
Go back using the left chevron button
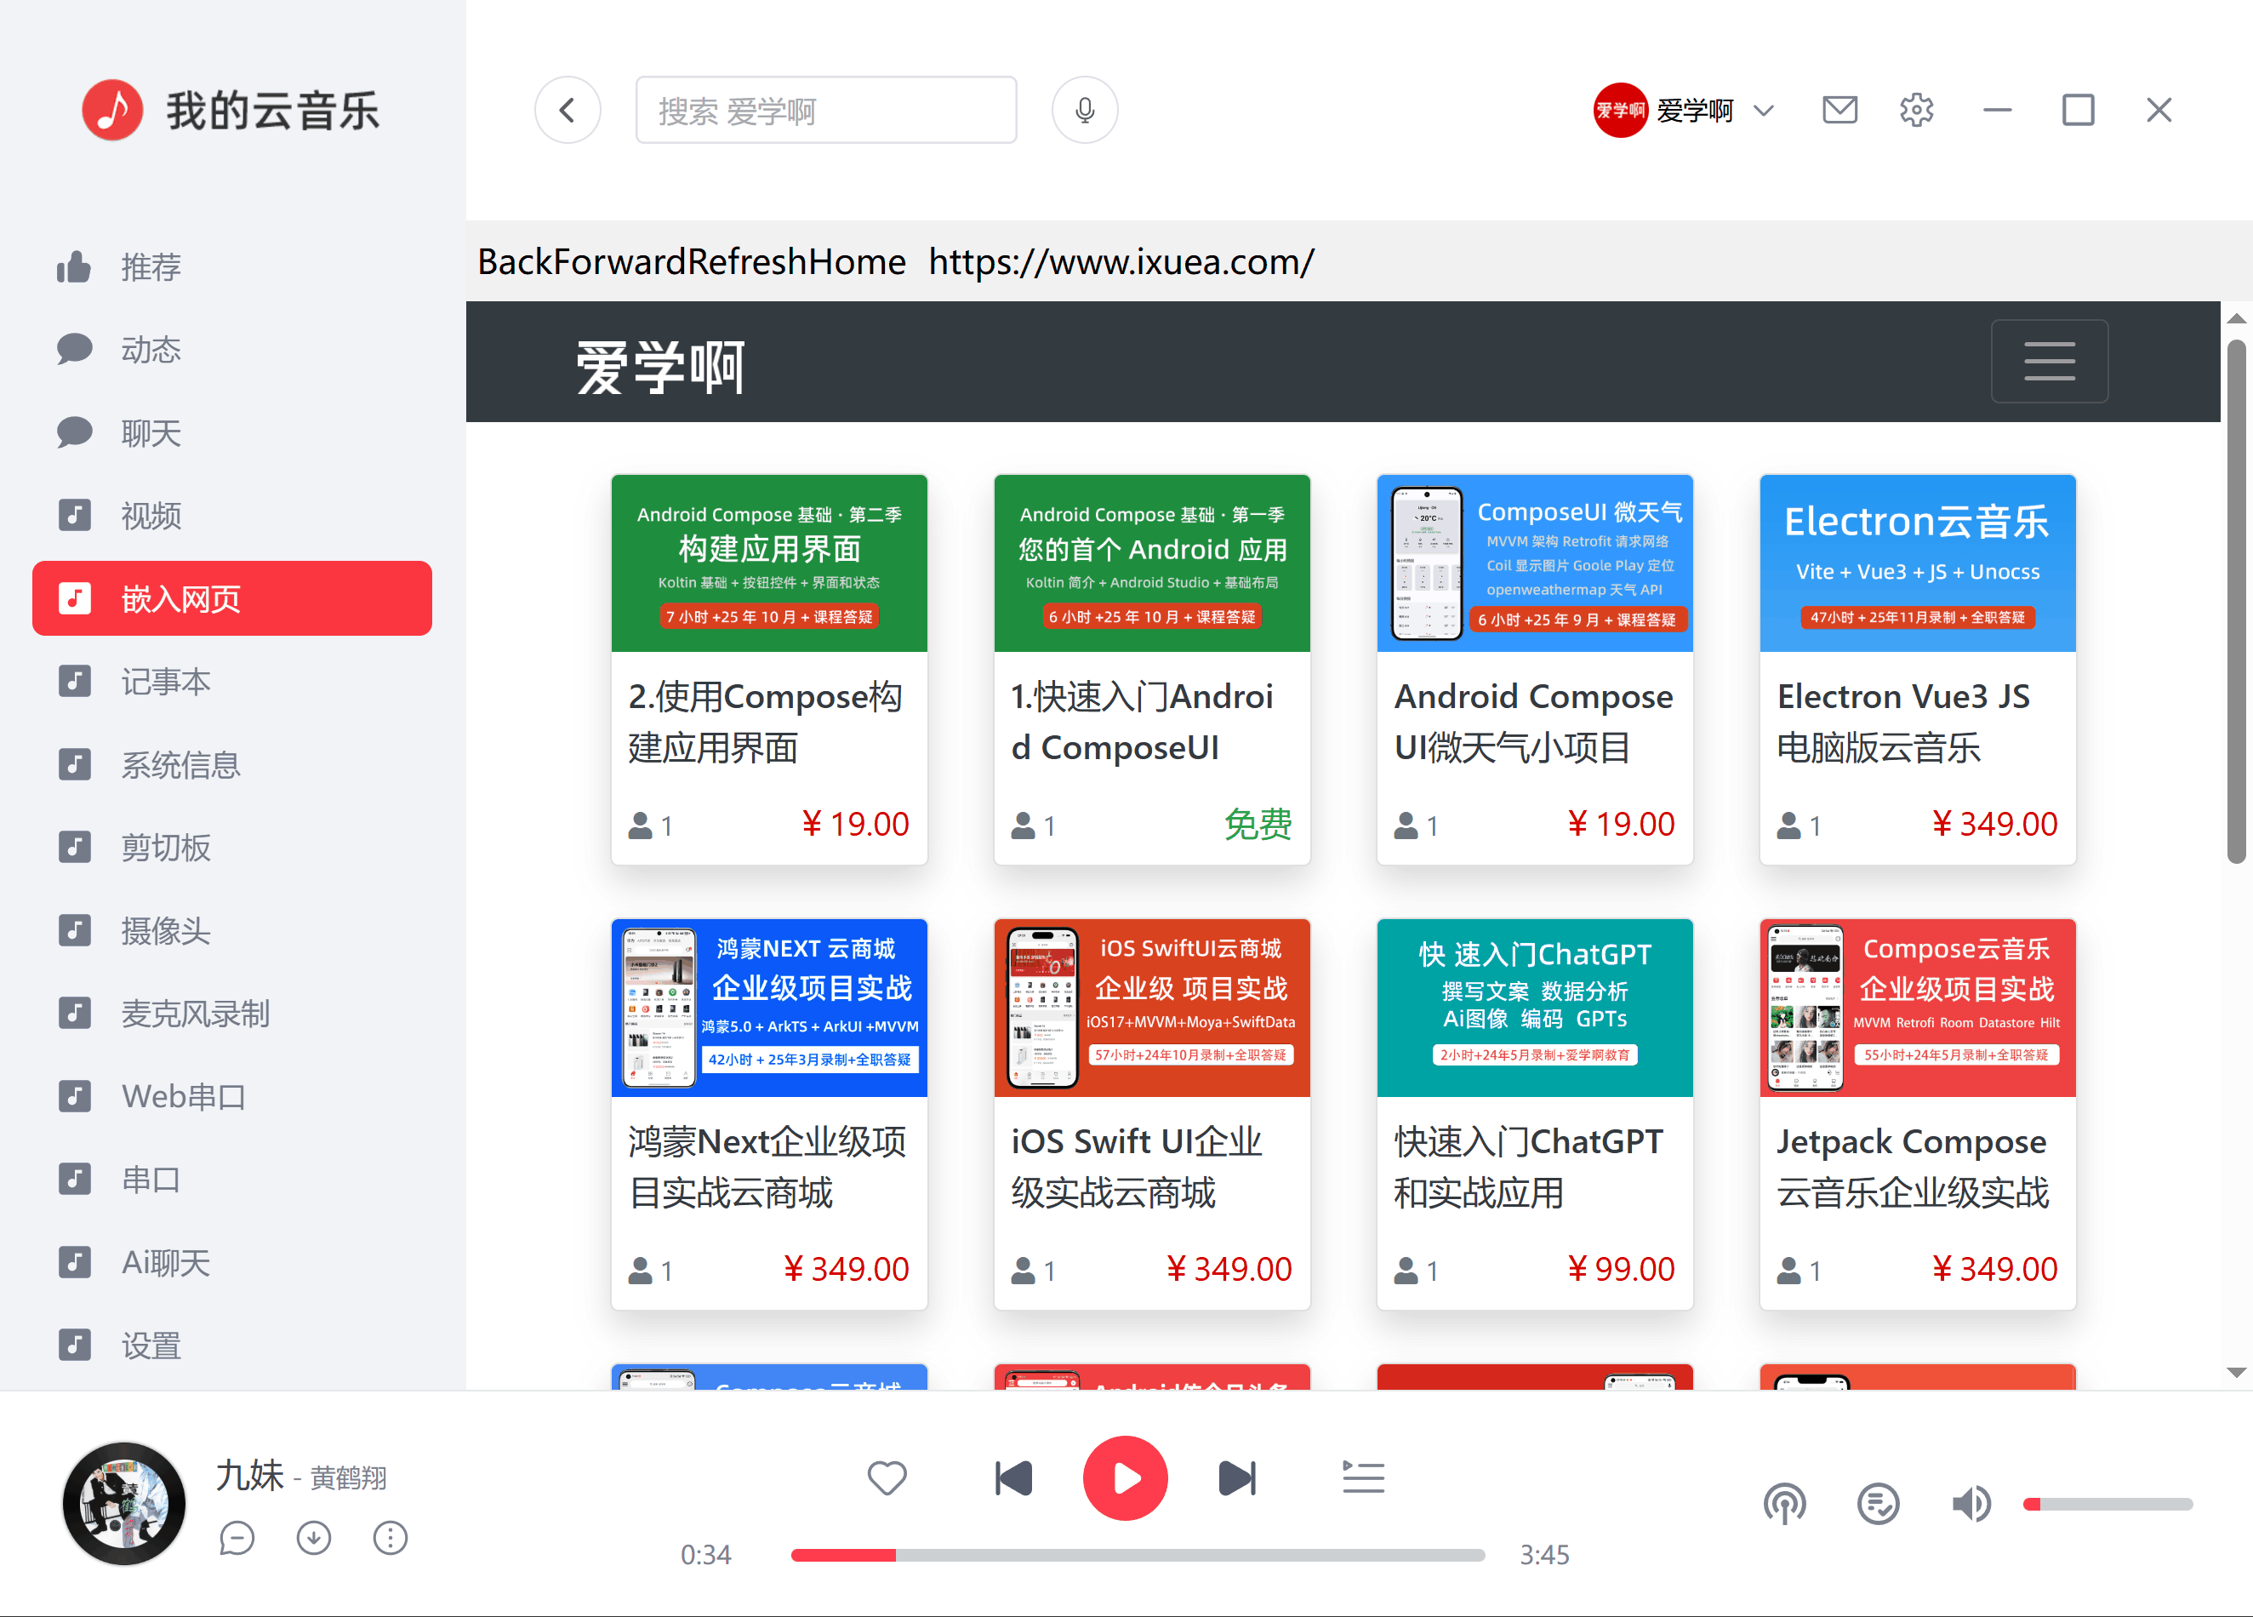coord(568,111)
